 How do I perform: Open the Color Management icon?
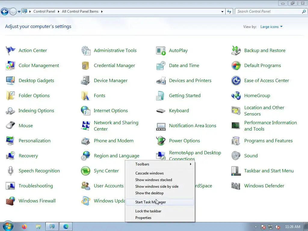(10, 66)
